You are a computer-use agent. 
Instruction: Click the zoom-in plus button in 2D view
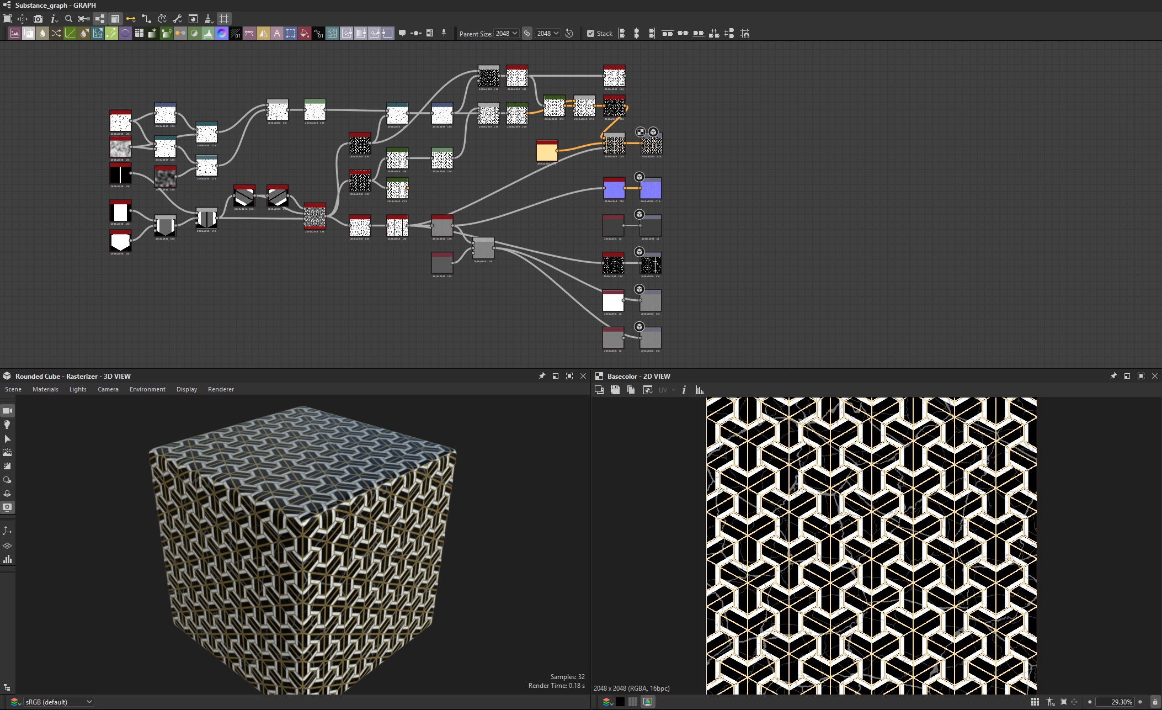1140,702
